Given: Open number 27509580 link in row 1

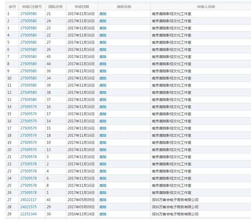Looking at the screenshot, I should pyautogui.click(x=28, y=14).
